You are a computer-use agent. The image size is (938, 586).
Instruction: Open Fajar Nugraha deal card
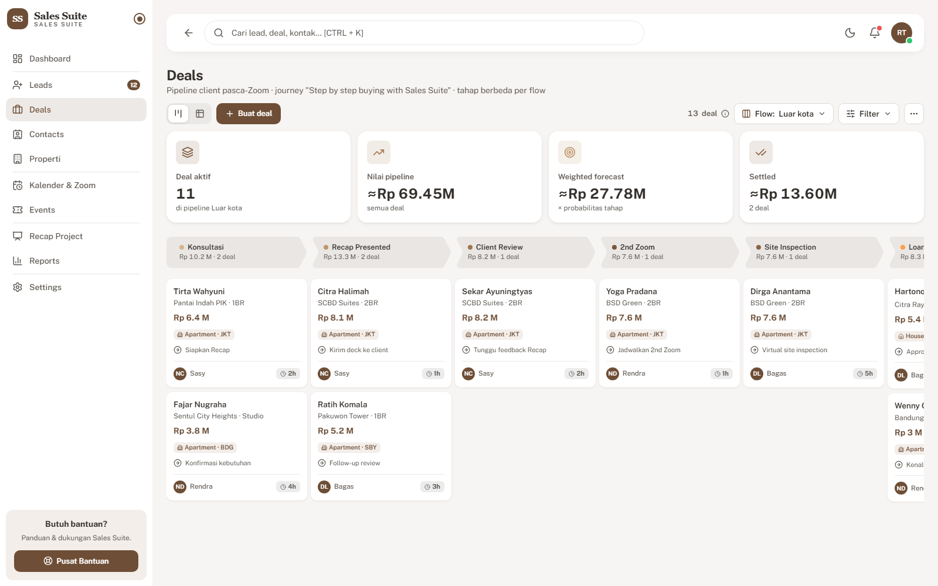(237, 446)
